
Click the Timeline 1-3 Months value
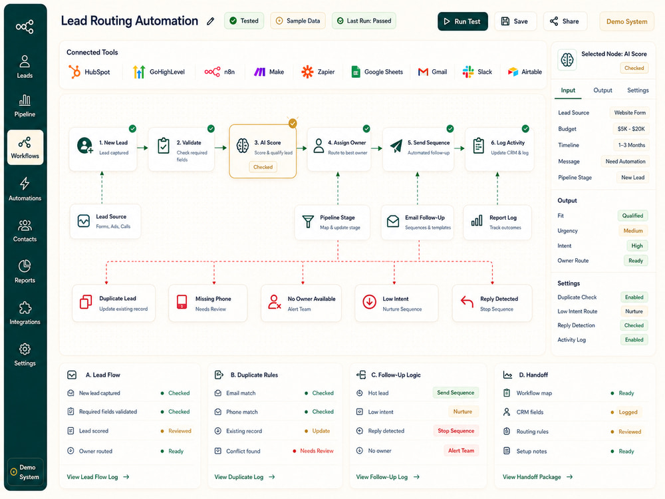click(632, 145)
